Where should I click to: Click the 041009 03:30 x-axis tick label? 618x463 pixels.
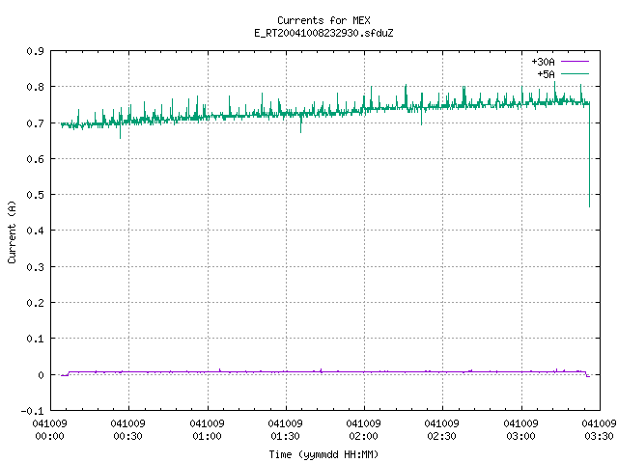(x=599, y=430)
